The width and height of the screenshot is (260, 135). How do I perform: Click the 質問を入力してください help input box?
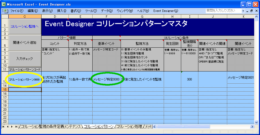[x=223, y=11]
